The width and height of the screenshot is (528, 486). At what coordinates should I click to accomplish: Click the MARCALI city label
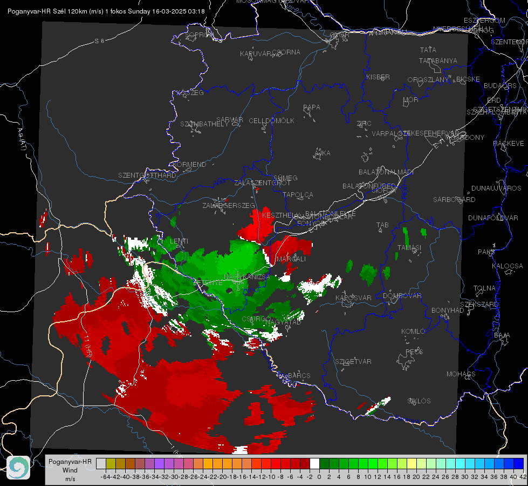pyautogui.click(x=291, y=259)
